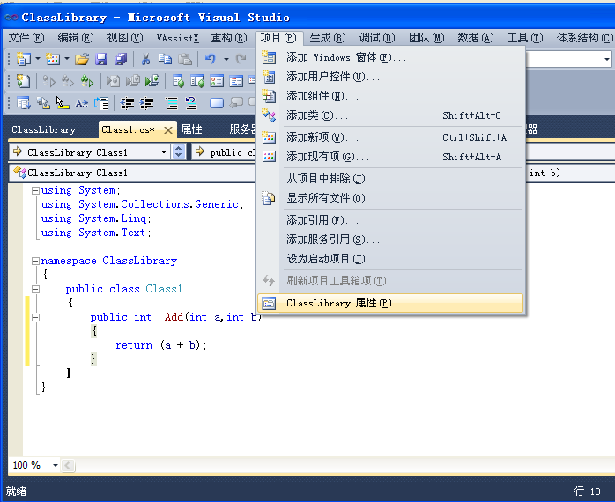Cut selection with the scissors icon
Image resolution: width=615 pixels, height=502 pixels.
pyautogui.click(x=146, y=59)
